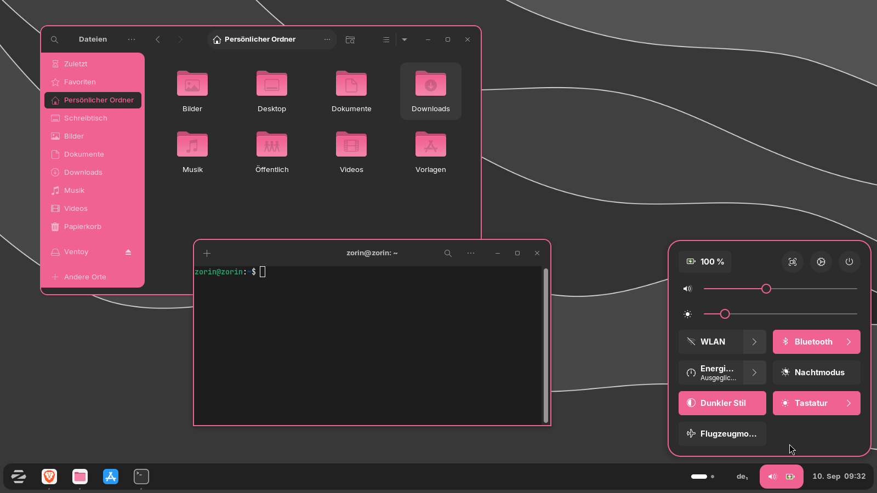Click the terminal search icon
Screen dimensions: 877x493
[448, 253]
